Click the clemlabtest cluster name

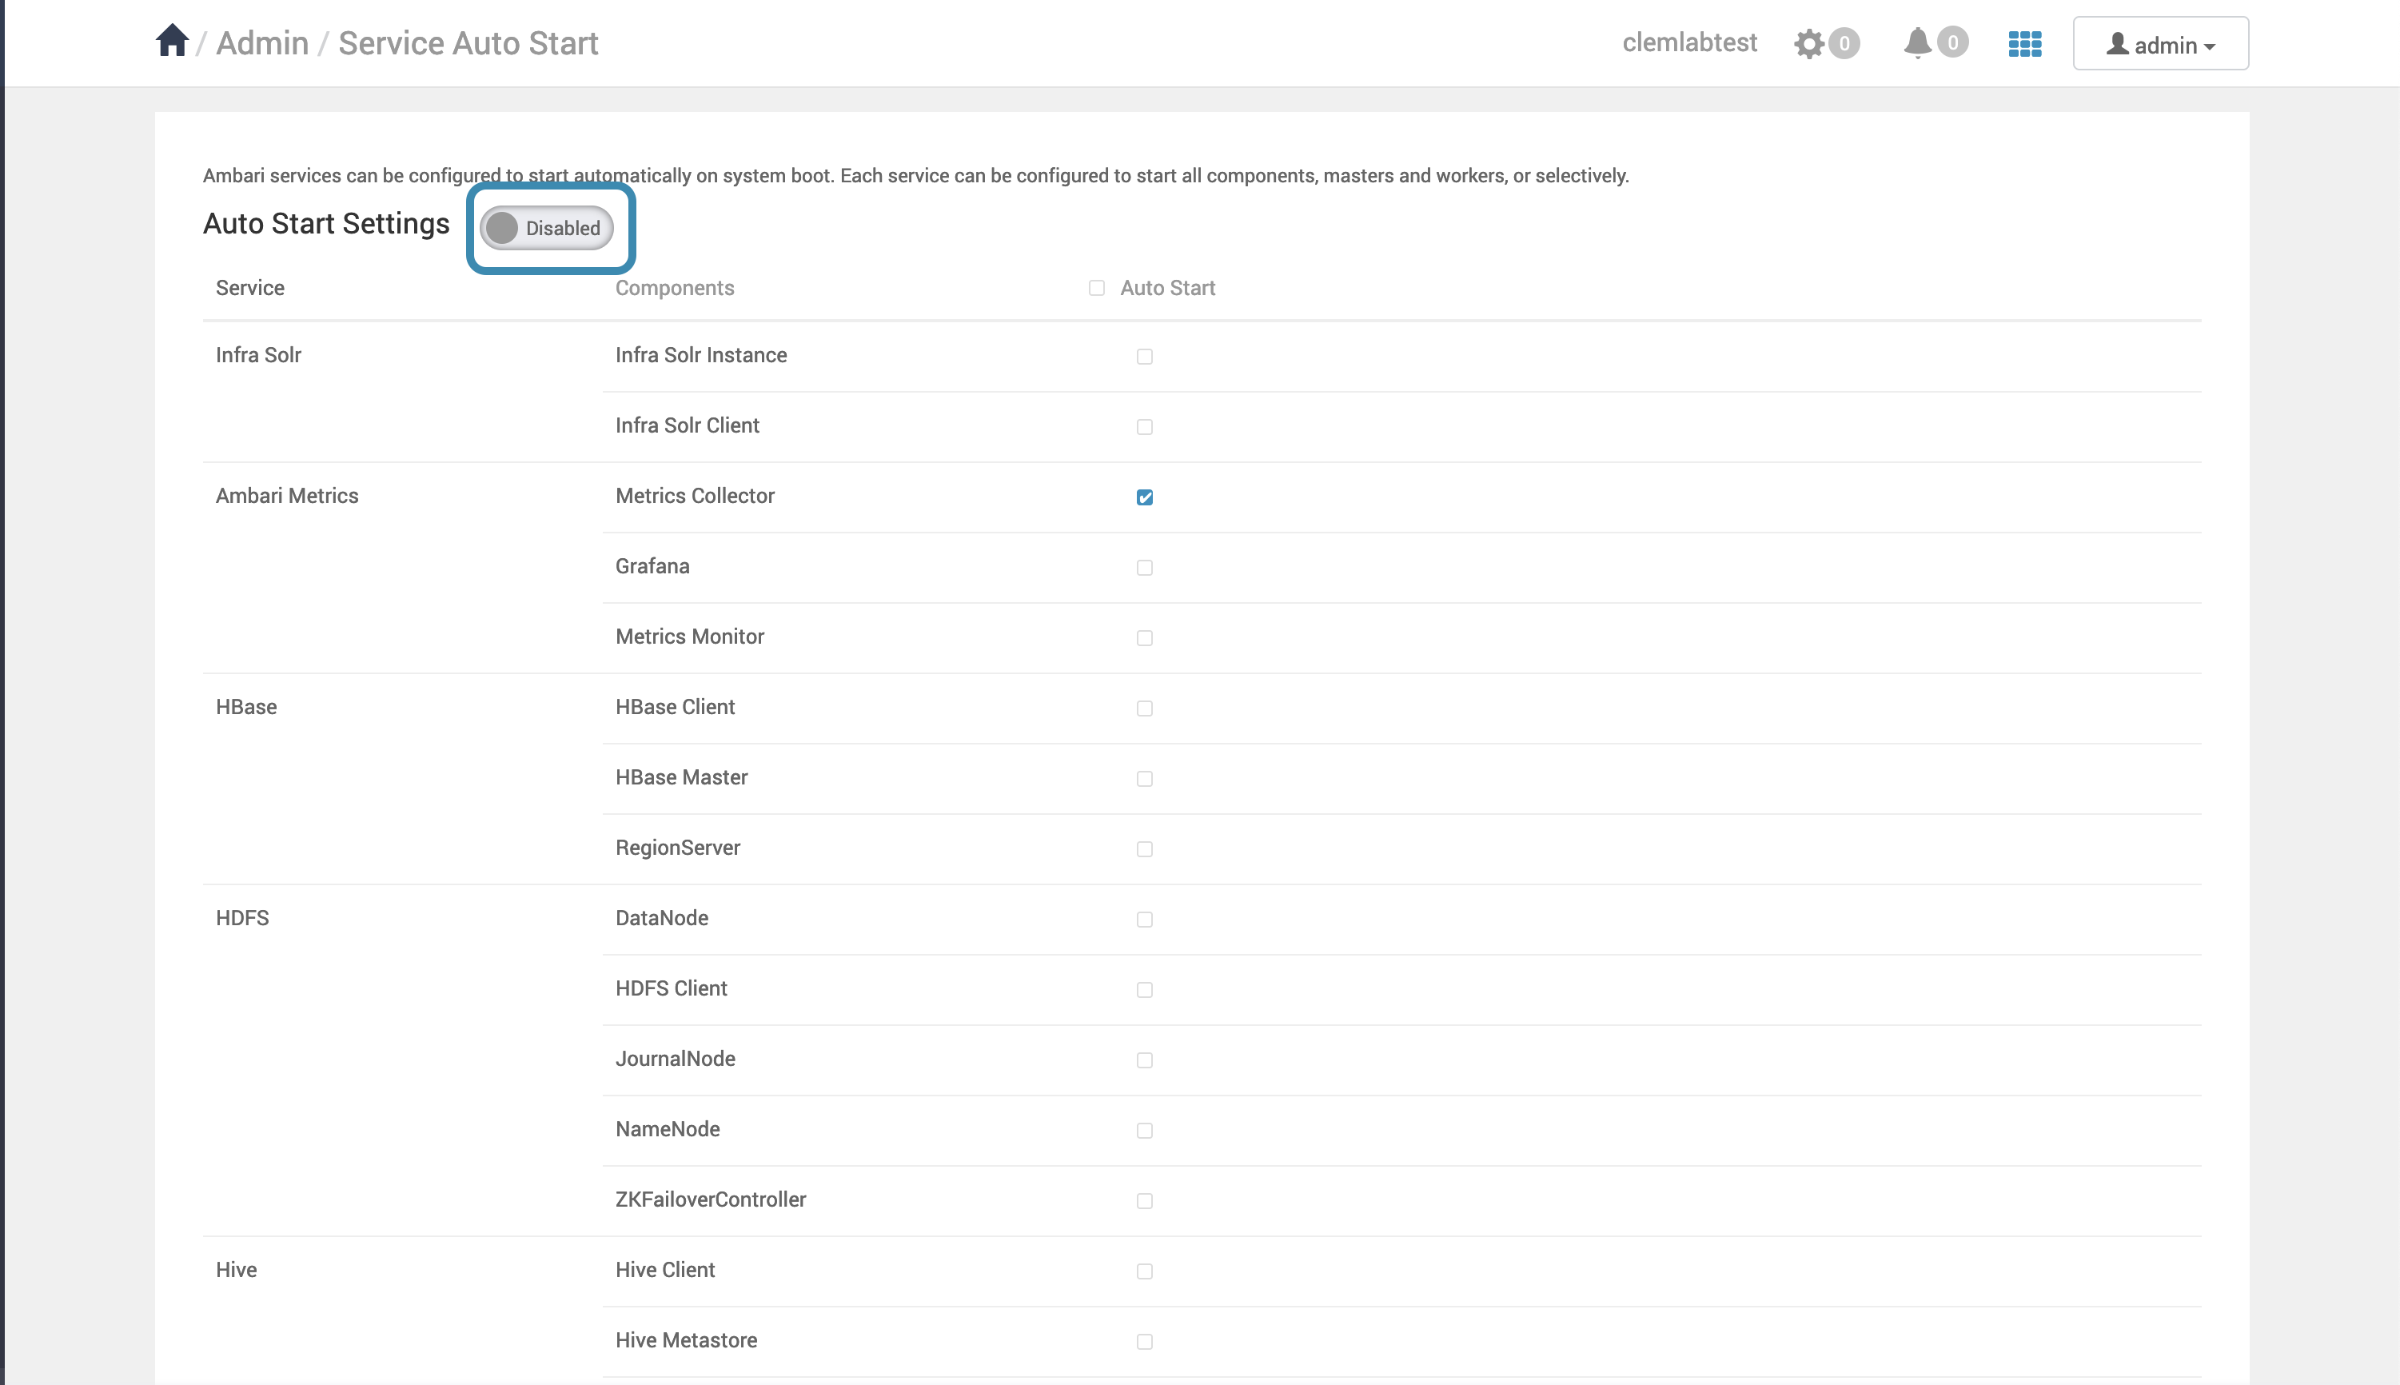pos(1690,43)
